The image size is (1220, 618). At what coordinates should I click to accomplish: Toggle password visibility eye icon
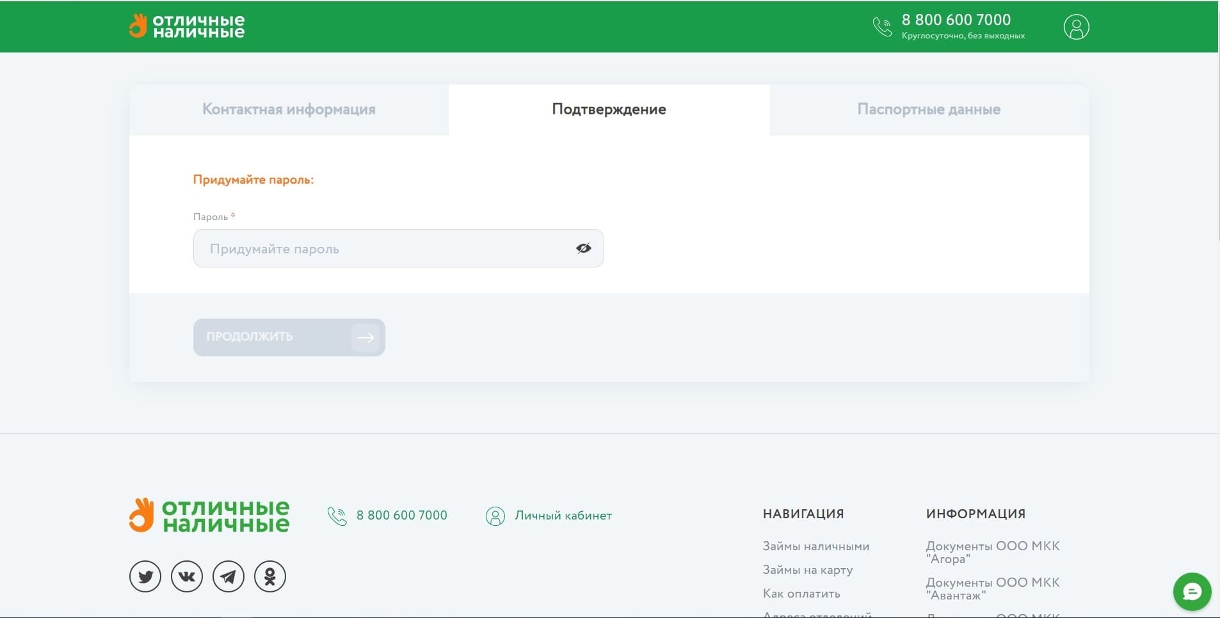[x=583, y=248]
